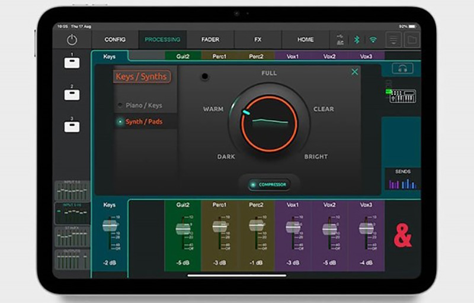Select the Keys channel tab
The width and height of the screenshot is (474, 303).
110,56
